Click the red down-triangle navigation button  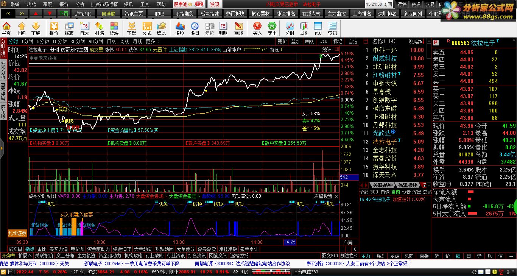(x=50, y=13)
